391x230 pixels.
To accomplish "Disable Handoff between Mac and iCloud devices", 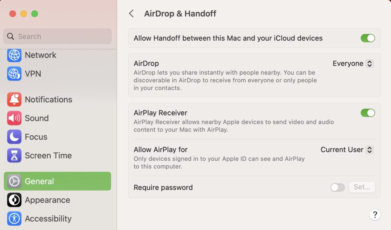I will coord(368,38).
